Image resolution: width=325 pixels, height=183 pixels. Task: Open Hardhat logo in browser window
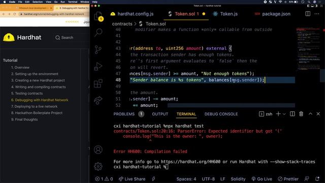click(x=22, y=37)
